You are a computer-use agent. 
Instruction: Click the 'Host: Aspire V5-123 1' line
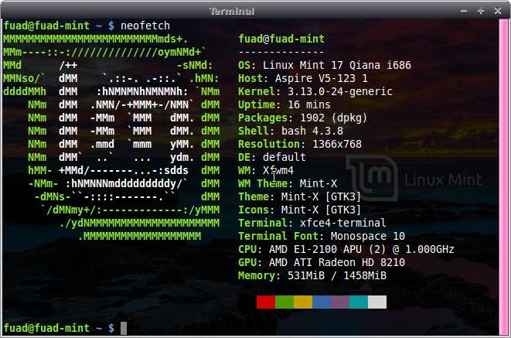point(303,79)
